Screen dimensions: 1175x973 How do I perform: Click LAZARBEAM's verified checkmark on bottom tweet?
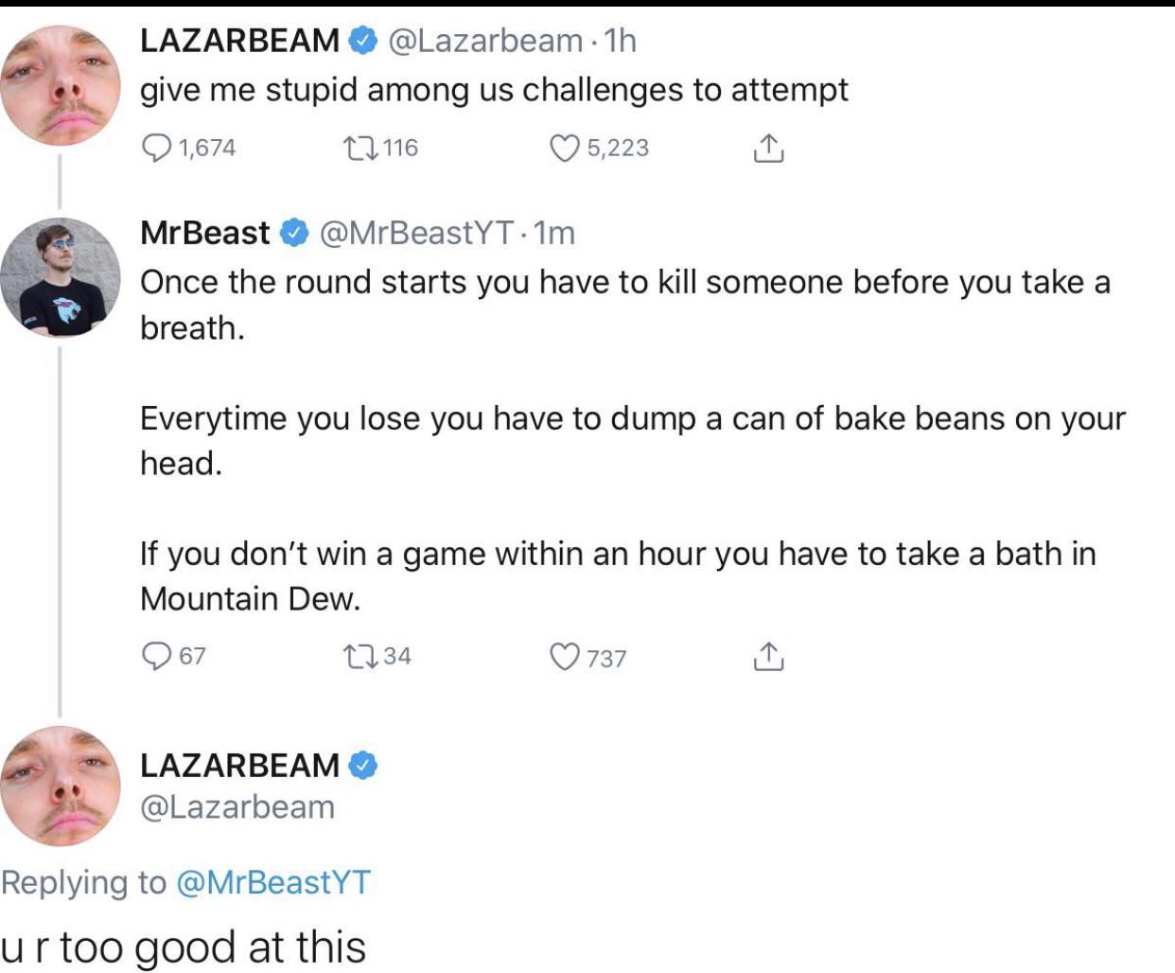point(365,763)
